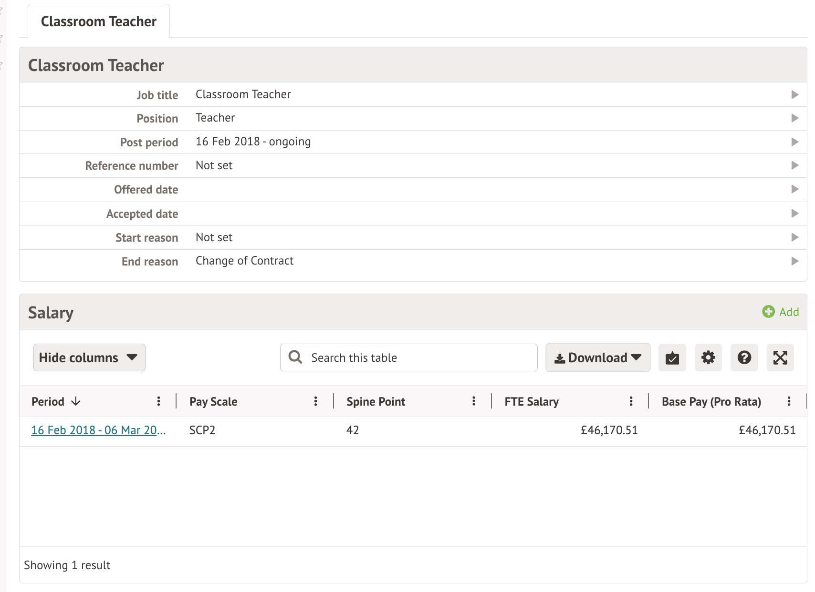Click into the Search this table field
815x592 pixels.
pyautogui.click(x=415, y=357)
